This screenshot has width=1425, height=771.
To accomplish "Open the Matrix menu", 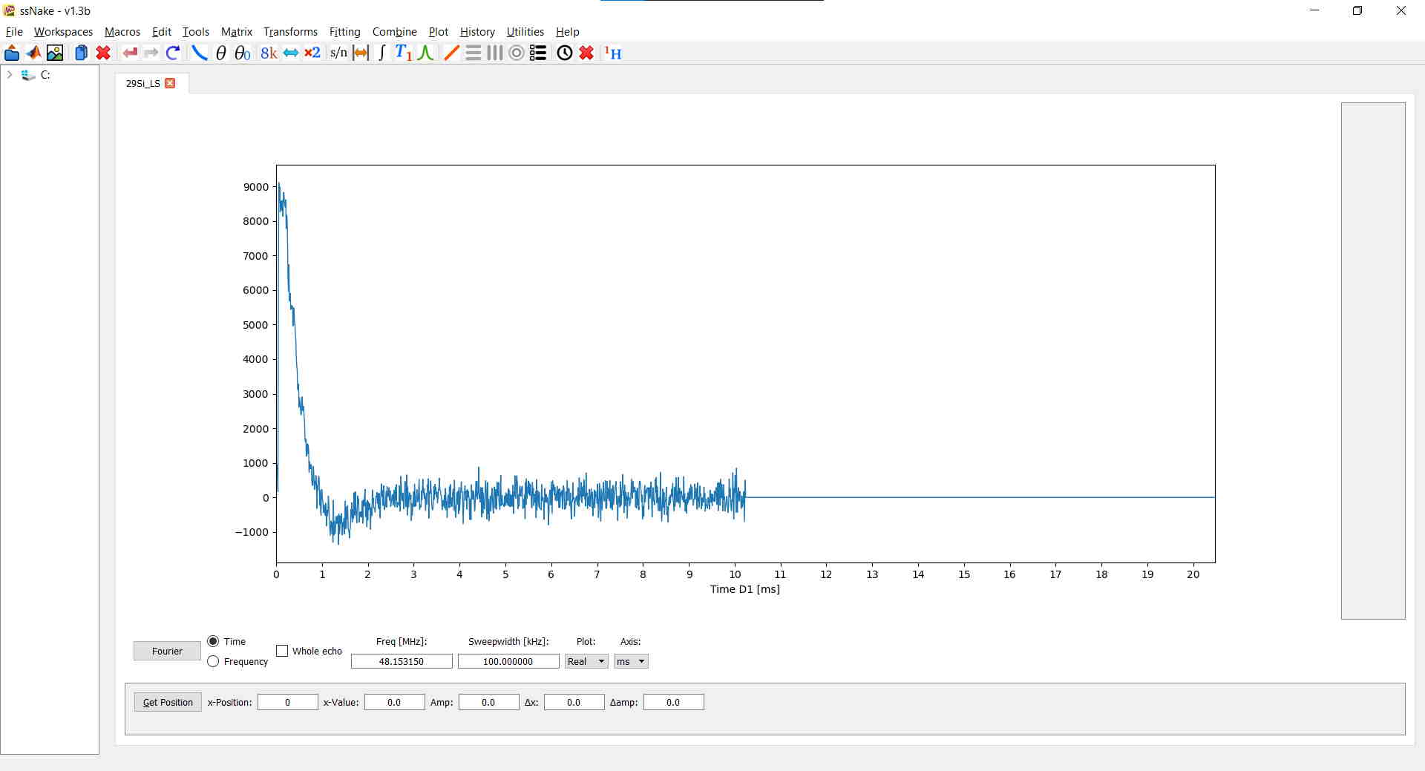I will coord(237,32).
